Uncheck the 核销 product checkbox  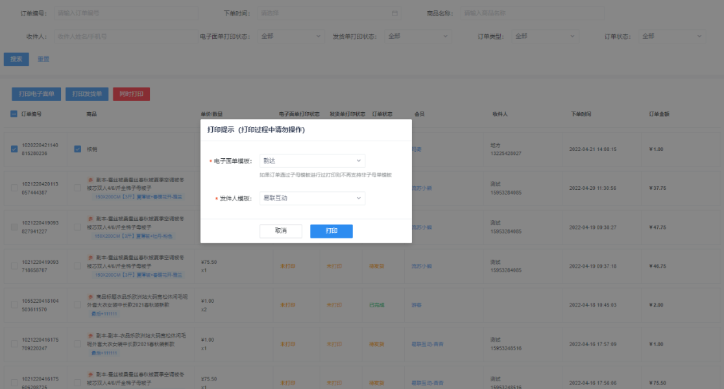pyautogui.click(x=77, y=149)
